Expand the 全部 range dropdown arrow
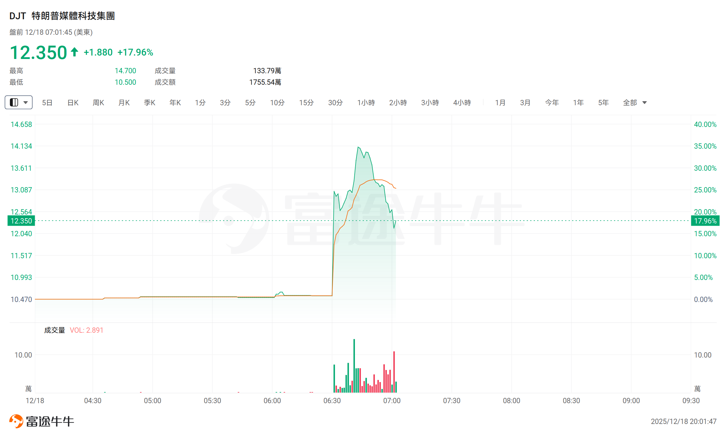 click(644, 103)
